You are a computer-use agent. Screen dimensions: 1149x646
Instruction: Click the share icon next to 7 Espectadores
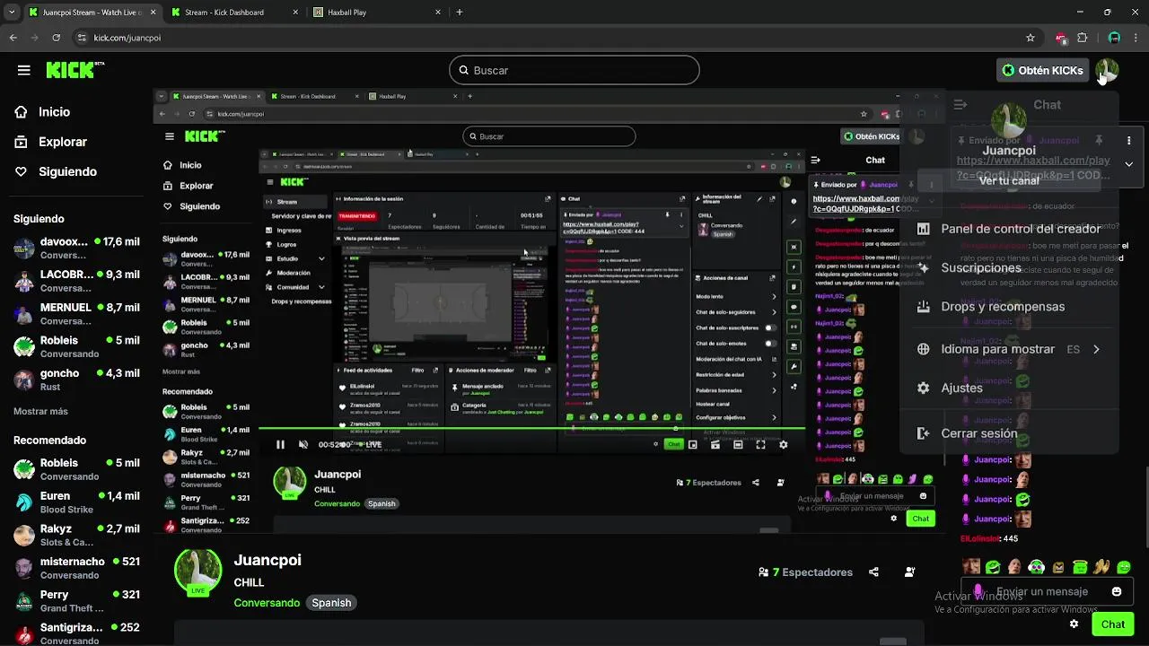pyautogui.click(x=874, y=572)
